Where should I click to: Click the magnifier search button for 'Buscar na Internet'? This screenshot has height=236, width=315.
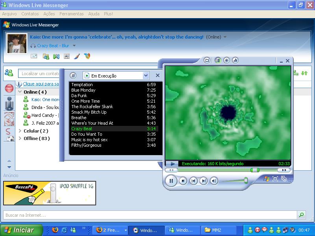[301, 215]
